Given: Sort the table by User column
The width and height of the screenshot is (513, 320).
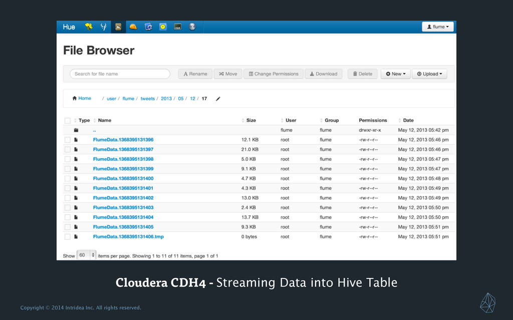Looking at the screenshot, I should 291,120.
